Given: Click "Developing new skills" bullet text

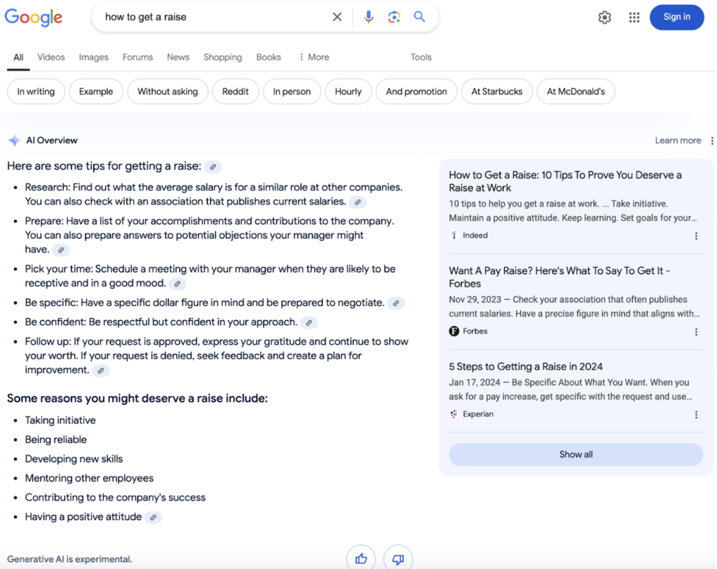Looking at the screenshot, I should [x=74, y=459].
